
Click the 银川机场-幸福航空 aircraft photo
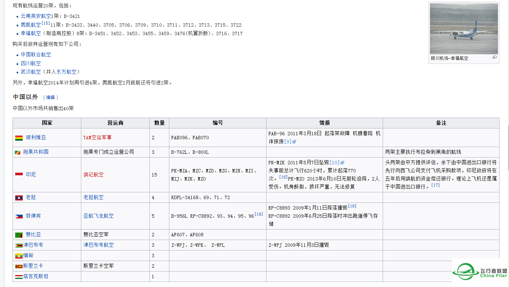tap(464, 28)
